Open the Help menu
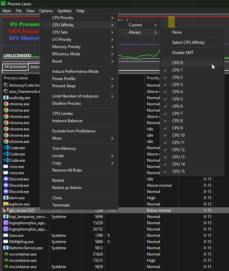 (x=80, y=11)
